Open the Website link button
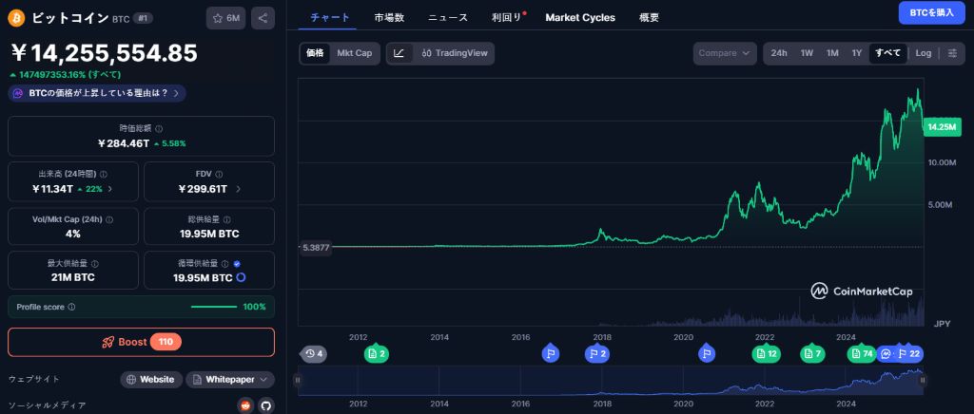Screen dimensions: 974x414 (x=151, y=379)
